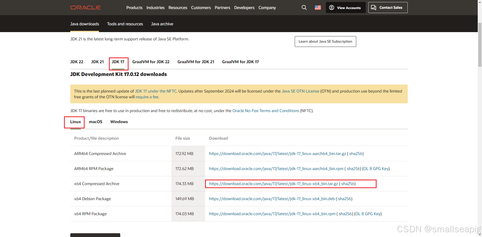Viewport: 482px width, 237px height.
Task: Select the JDK 21 tab
Action: [x=97, y=62]
